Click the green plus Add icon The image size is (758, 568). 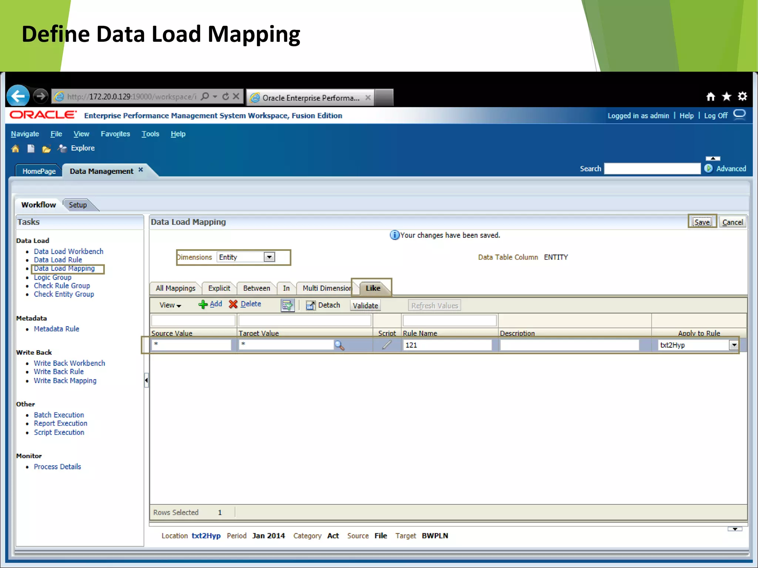(203, 304)
